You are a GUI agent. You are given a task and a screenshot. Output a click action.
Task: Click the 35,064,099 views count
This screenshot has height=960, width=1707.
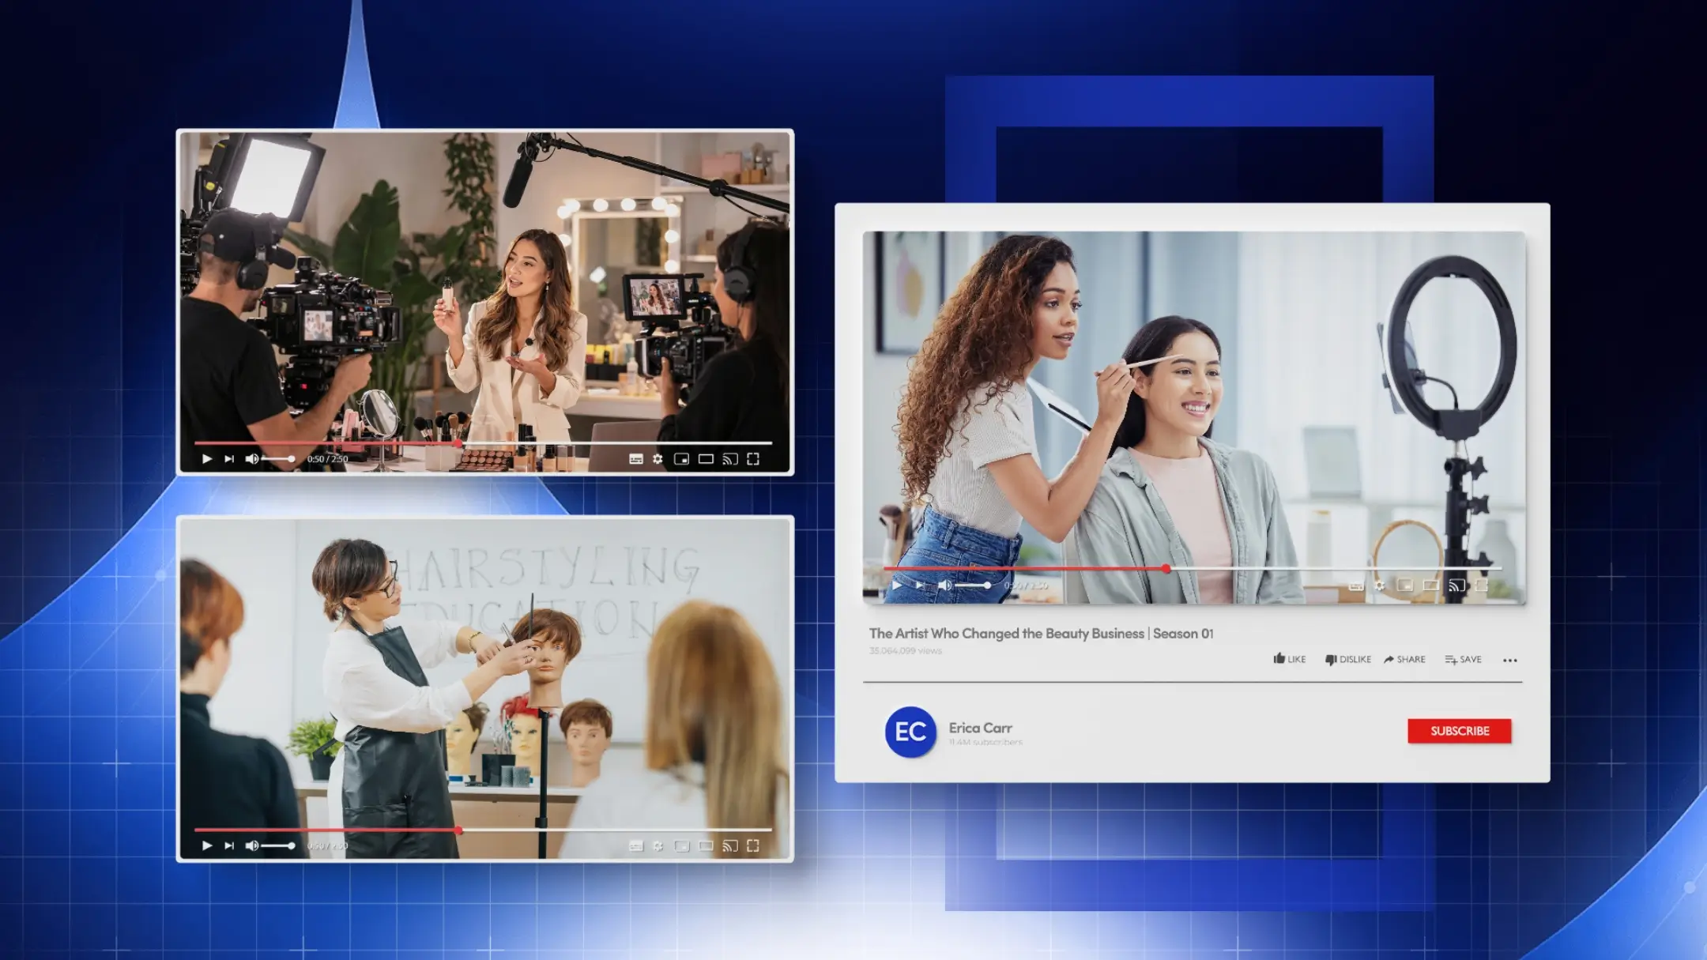click(x=906, y=651)
